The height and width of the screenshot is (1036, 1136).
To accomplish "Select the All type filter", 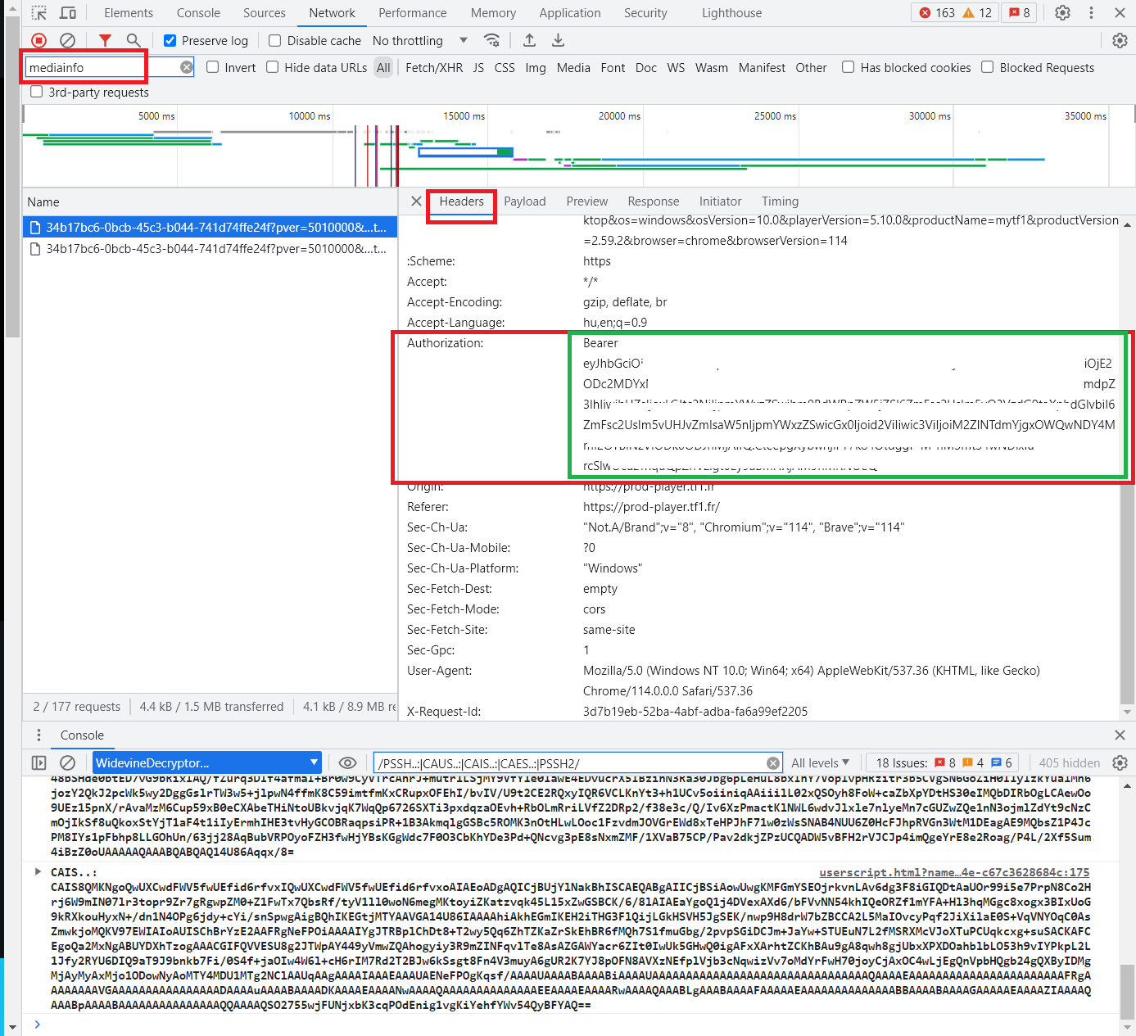I will tap(383, 68).
